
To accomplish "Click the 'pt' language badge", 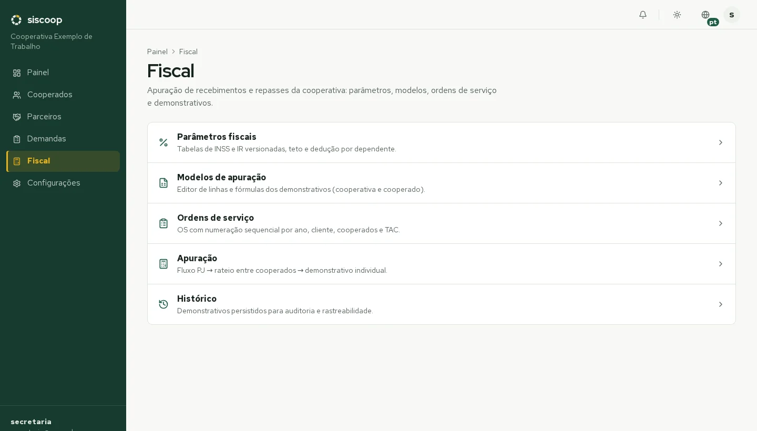I will (x=713, y=22).
